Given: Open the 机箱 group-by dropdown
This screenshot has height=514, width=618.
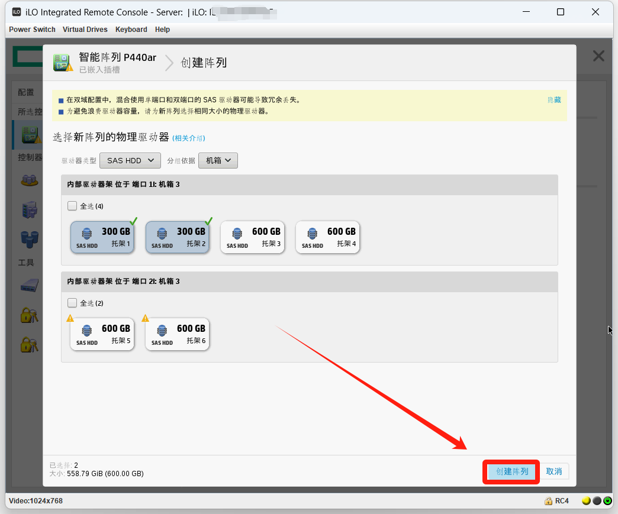Looking at the screenshot, I should pyautogui.click(x=218, y=160).
